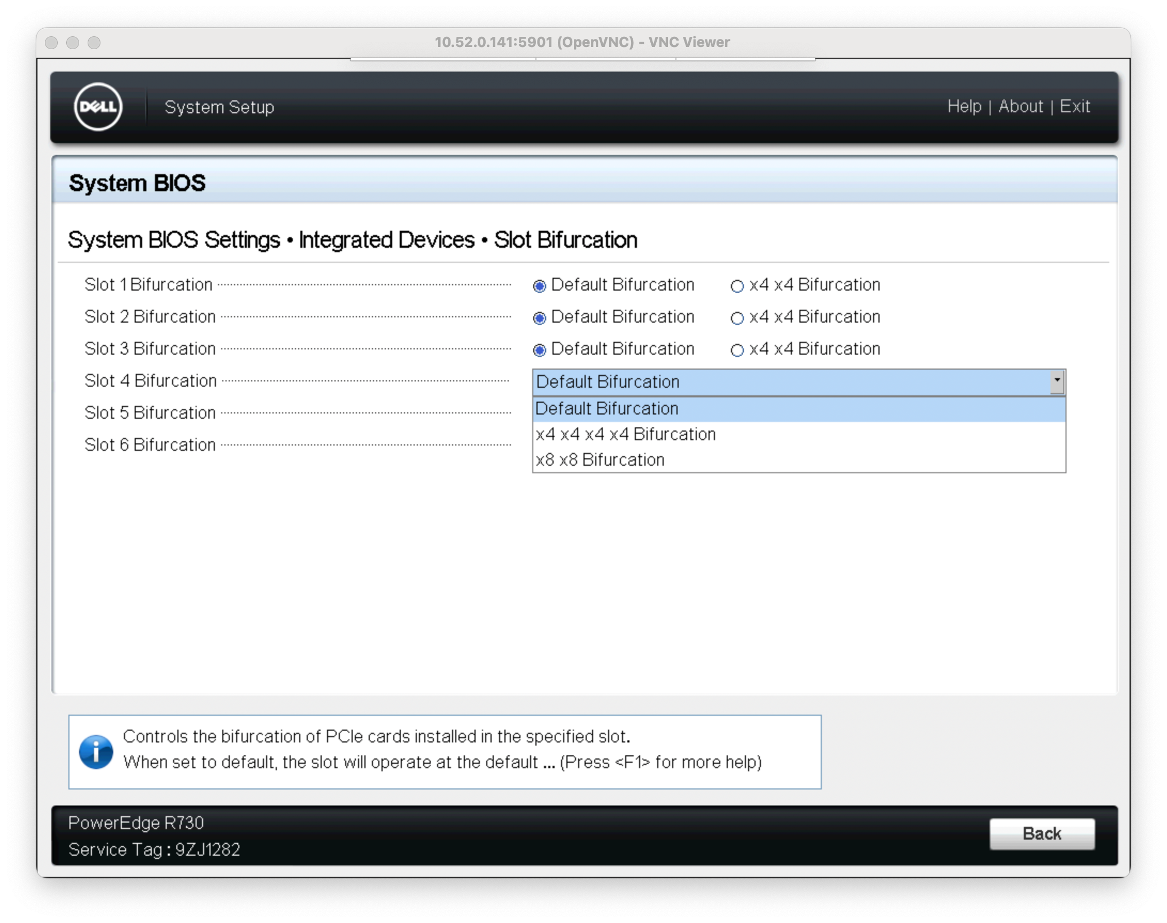The height and width of the screenshot is (923, 1167).
Task: Choose x8 x8 Bifurcation option
Action: pyautogui.click(x=798, y=459)
